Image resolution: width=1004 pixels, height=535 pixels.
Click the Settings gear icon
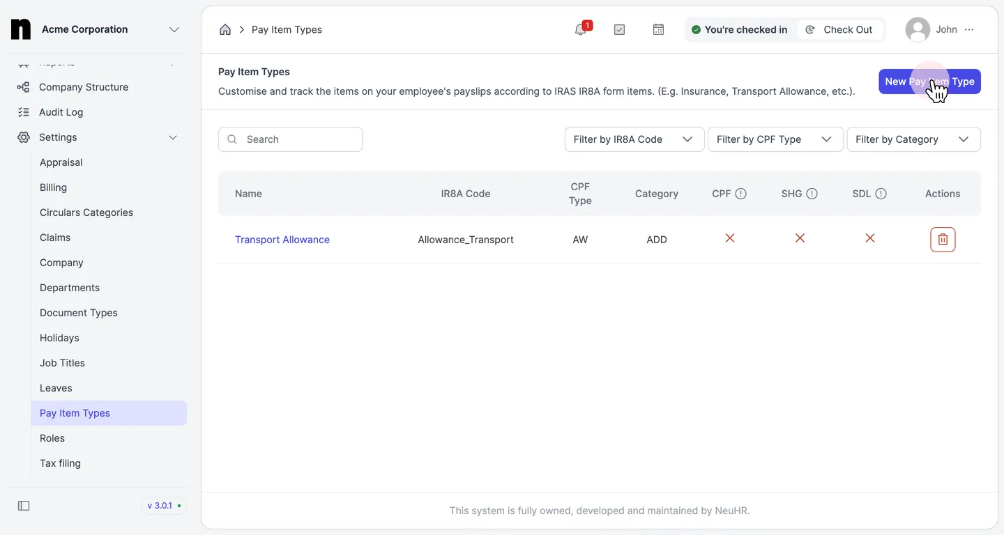[24, 137]
